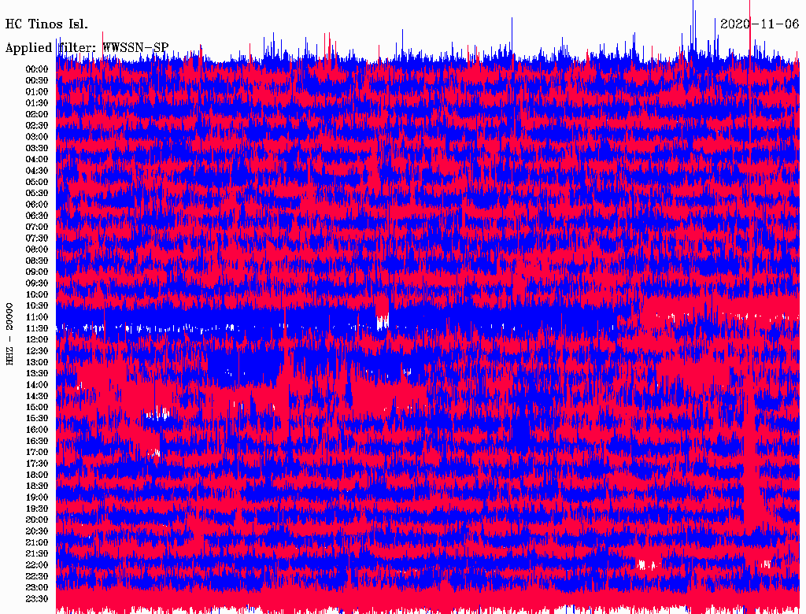Viewport: 806px width, 614px height.
Task: Click the HHZ - 20000 axis label
Action: [x=10, y=334]
